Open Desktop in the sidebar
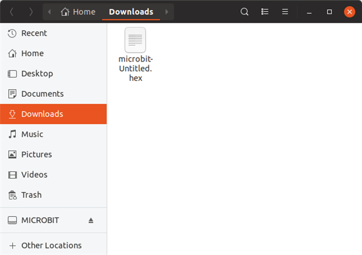362x255 pixels. (x=53, y=74)
